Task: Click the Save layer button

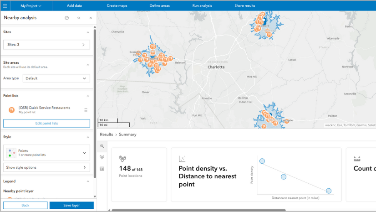Action: 71,205
